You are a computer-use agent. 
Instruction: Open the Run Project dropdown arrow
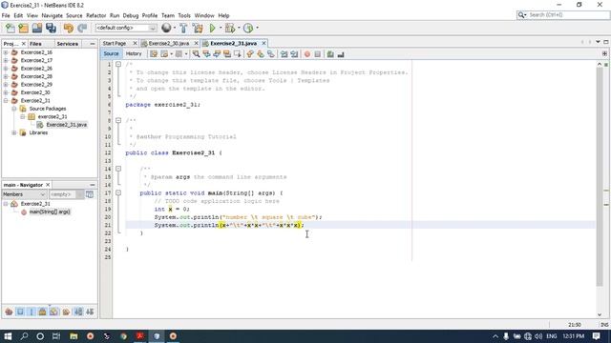click(221, 28)
